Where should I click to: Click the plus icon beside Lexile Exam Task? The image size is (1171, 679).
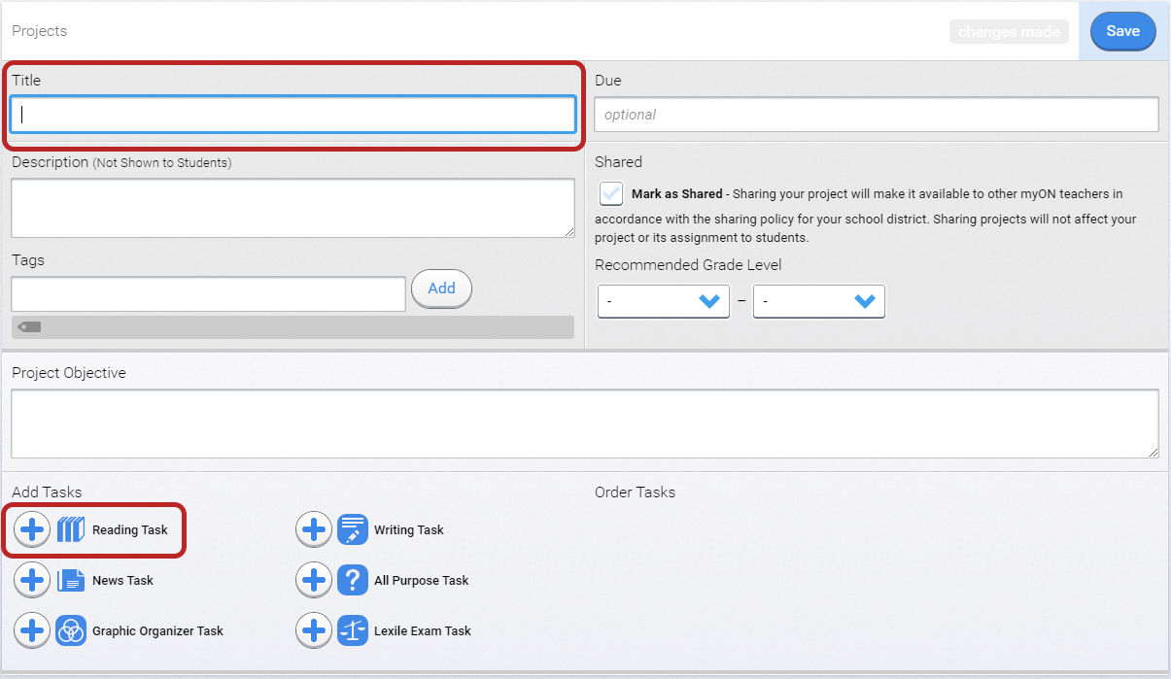314,631
